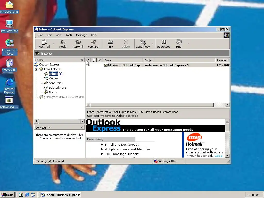This screenshot has height=198, width=264.
Task: Click the unread envelope icon of the message
Action: (x=105, y=65)
